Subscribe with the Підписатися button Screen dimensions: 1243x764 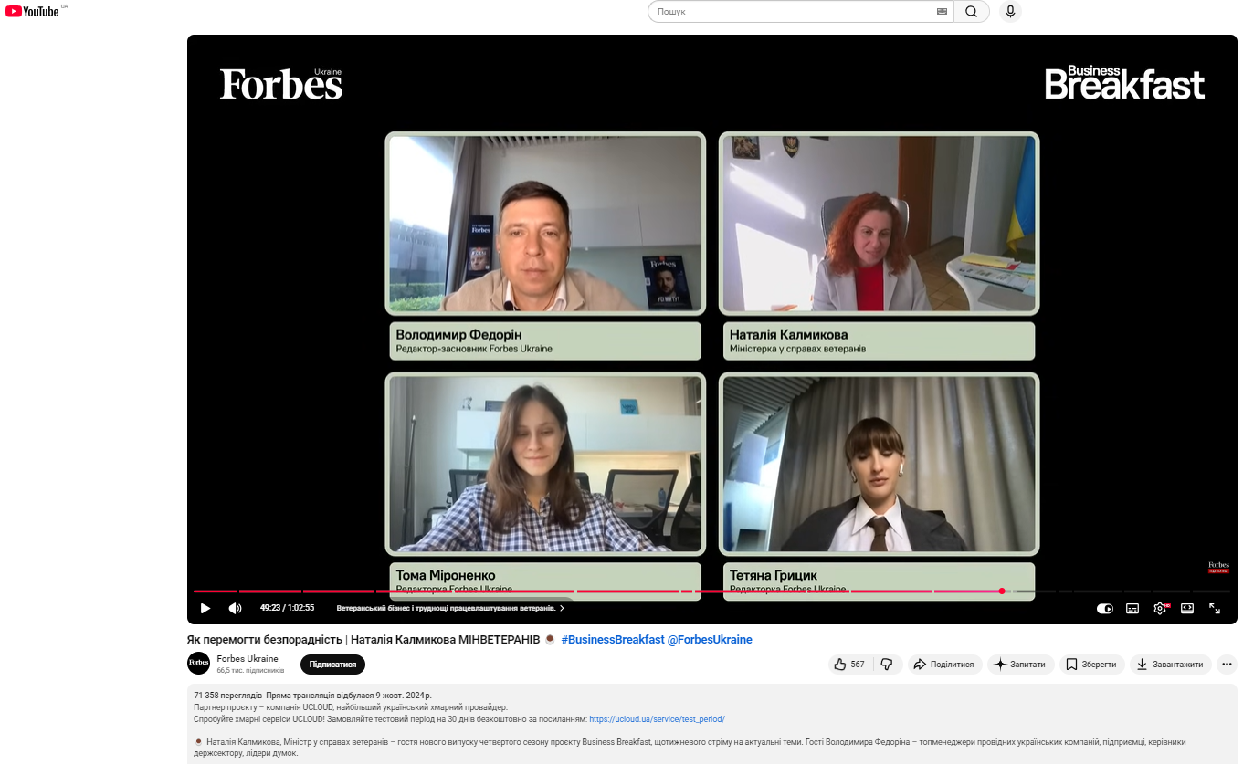(x=332, y=665)
